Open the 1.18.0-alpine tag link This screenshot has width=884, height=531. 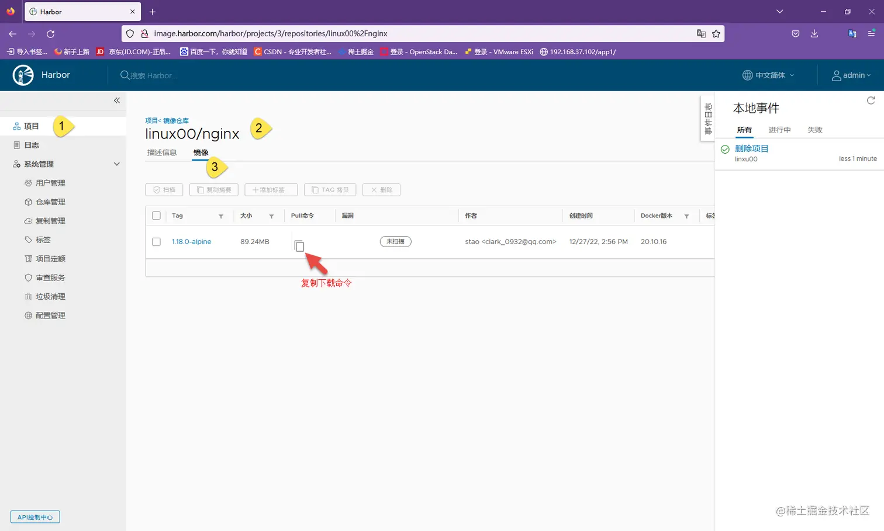pyautogui.click(x=191, y=242)
